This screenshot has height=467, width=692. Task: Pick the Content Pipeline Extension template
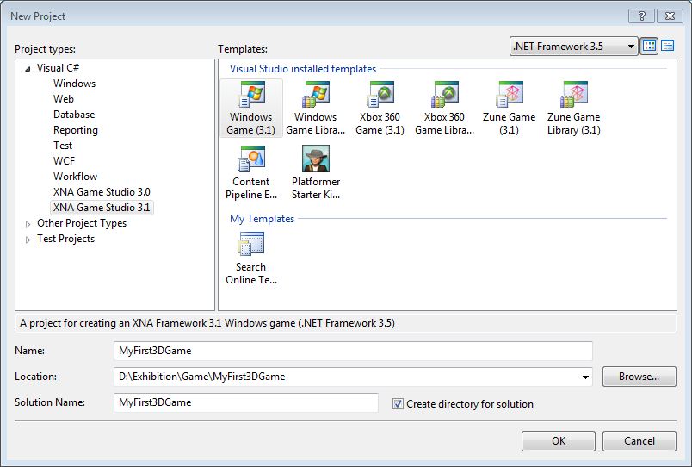tap(250, 172)
